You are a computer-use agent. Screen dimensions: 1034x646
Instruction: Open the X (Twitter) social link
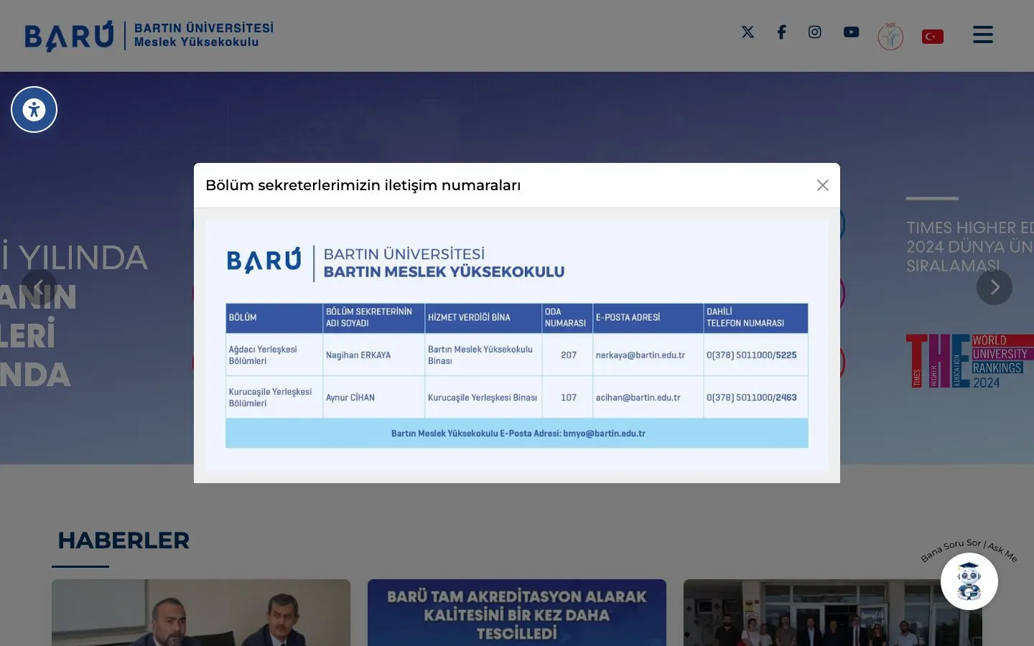(747, 32)
